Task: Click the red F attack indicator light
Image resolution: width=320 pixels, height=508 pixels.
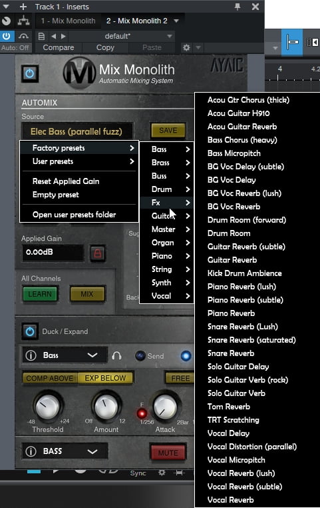Action: coord(142,413)
